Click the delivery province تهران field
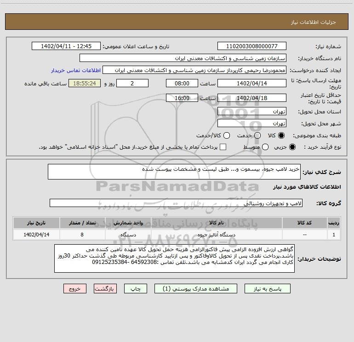Image resolution: width=354 pixels, height=342 pixels. click(x=252, y=112)
